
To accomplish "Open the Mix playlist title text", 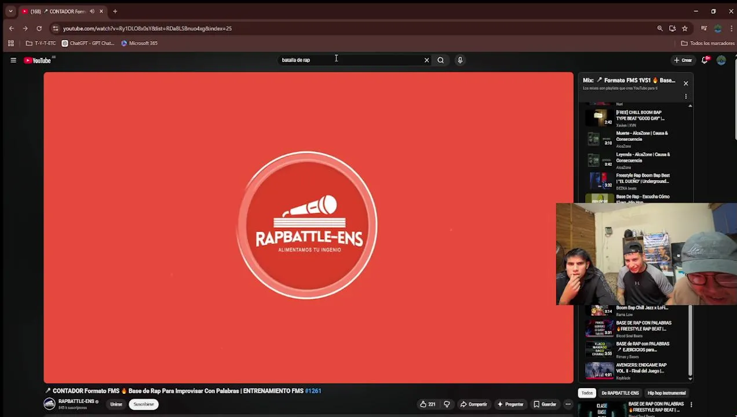I will click(629, 81).
